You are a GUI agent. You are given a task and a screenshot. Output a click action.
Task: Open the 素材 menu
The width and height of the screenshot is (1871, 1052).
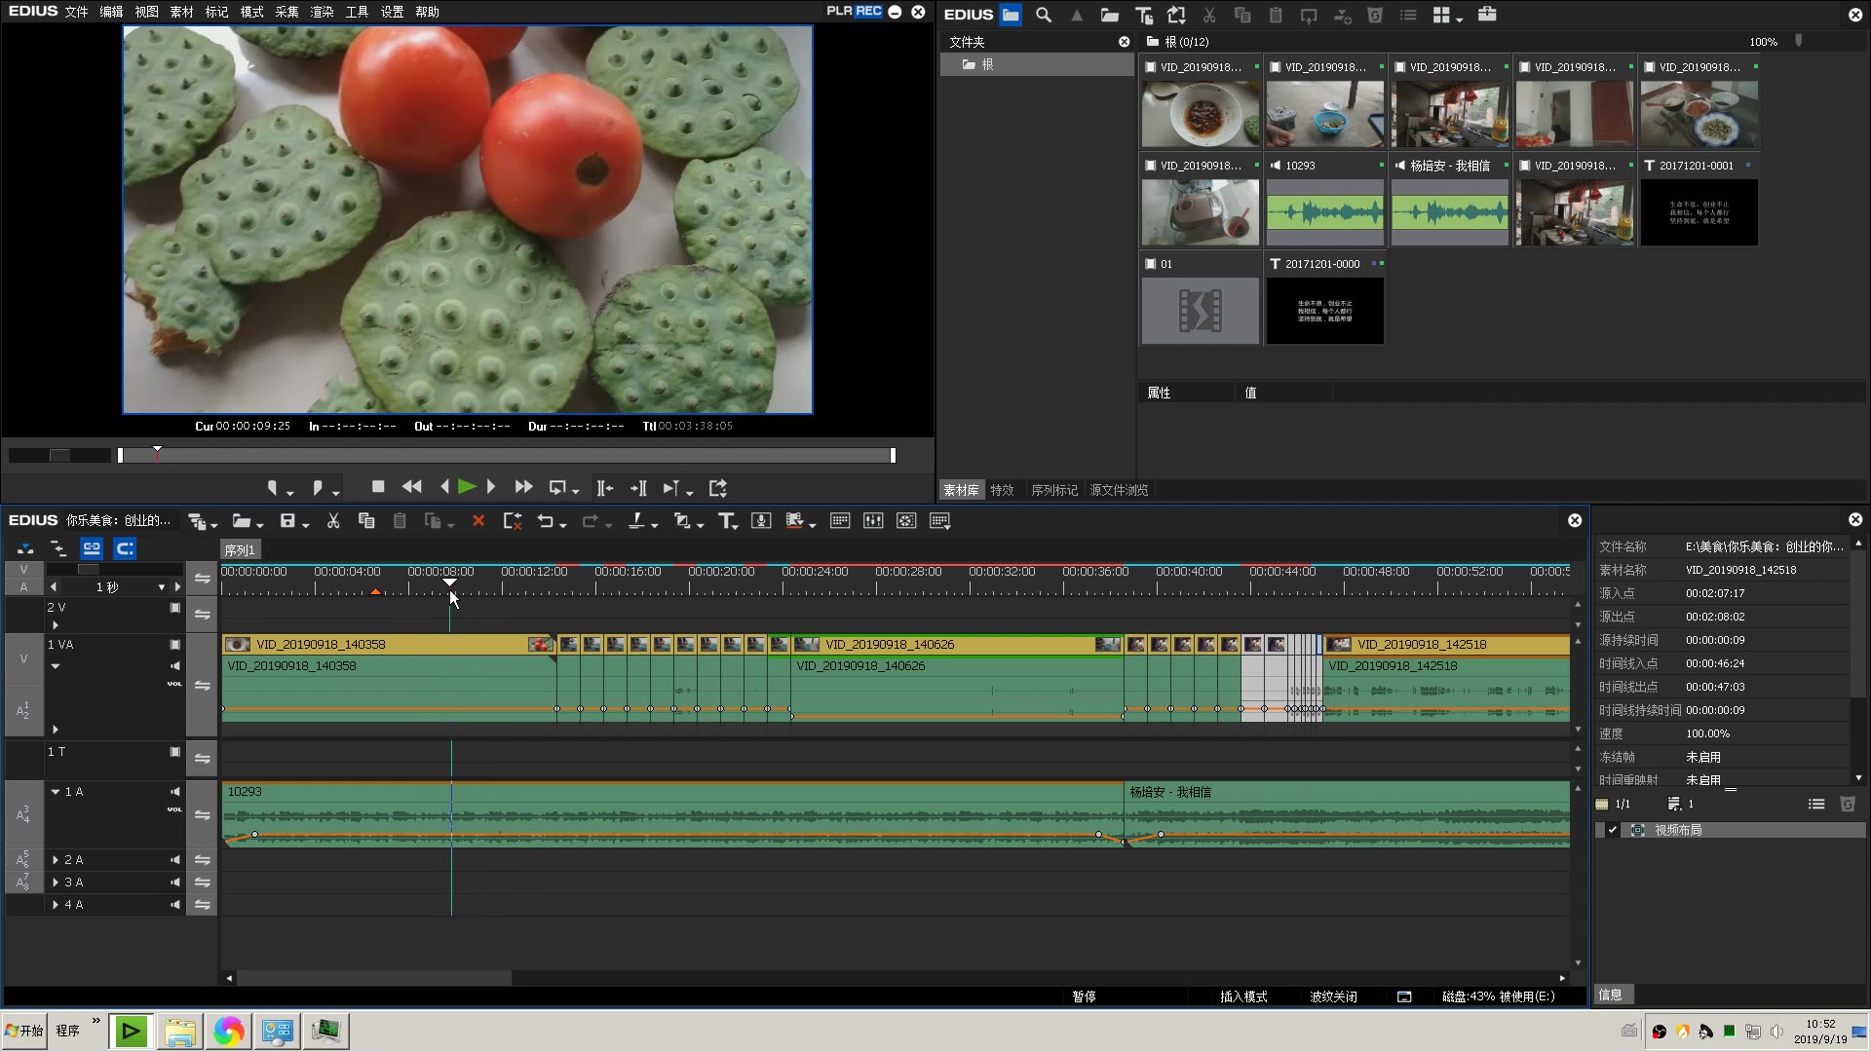click(181, 12)
